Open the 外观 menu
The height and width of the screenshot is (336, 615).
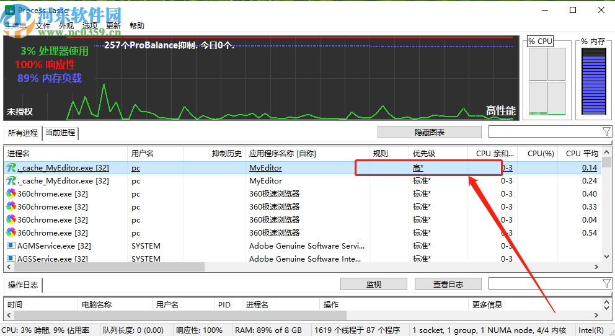[x=66, y=26]
